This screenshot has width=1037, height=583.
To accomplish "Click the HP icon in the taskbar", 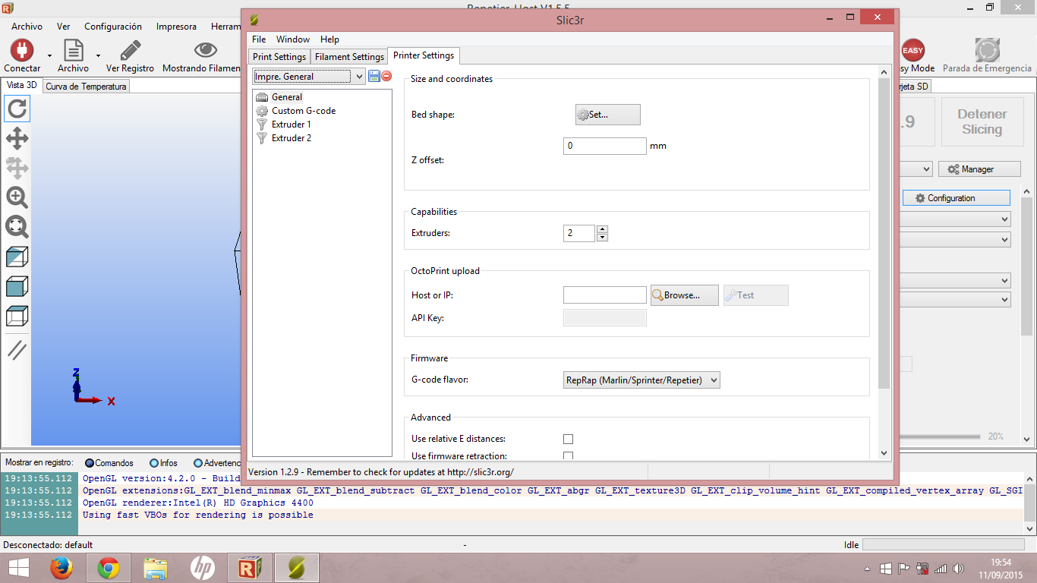I will [x=203, y=568].
